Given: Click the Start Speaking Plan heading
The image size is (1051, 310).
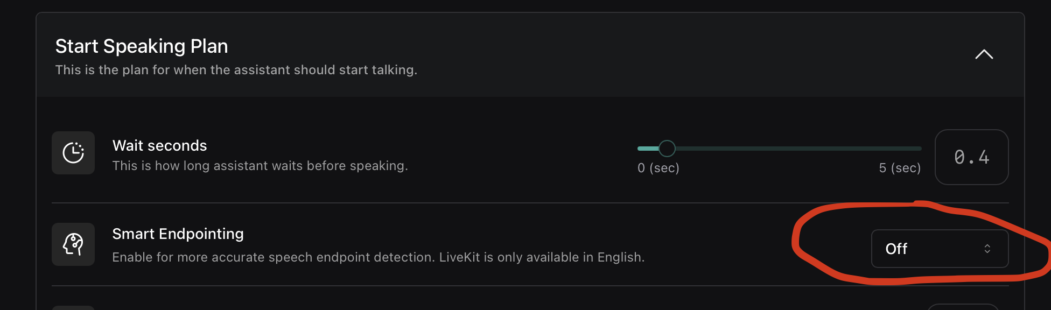Looking at the screenshot, I should [x=142, y=46].
